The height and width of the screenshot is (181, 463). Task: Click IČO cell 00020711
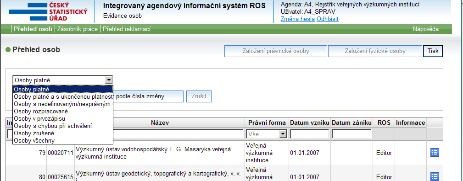[61, 153]
